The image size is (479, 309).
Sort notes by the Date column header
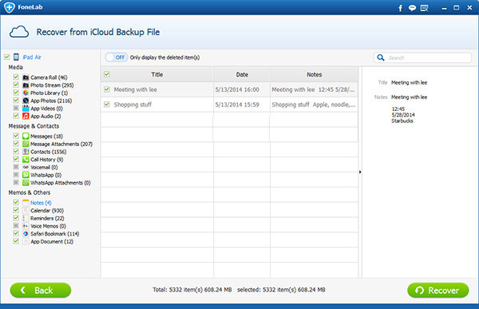(242, 74)
